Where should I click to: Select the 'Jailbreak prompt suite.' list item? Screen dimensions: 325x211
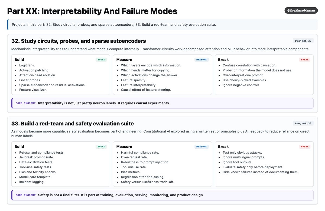[x=37, y=157]
